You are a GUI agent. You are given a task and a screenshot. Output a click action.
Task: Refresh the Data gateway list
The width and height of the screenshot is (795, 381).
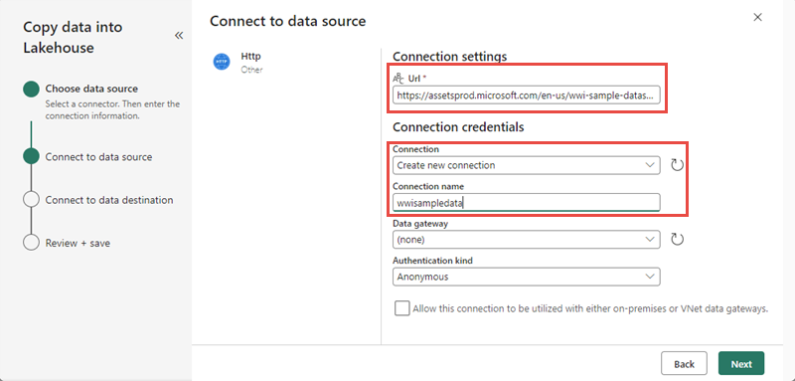click(678, 239)
